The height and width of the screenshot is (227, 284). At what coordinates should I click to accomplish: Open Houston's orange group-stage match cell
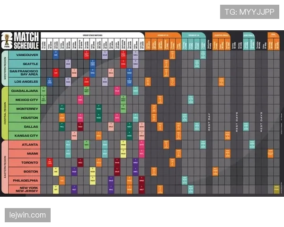[62, 118]
